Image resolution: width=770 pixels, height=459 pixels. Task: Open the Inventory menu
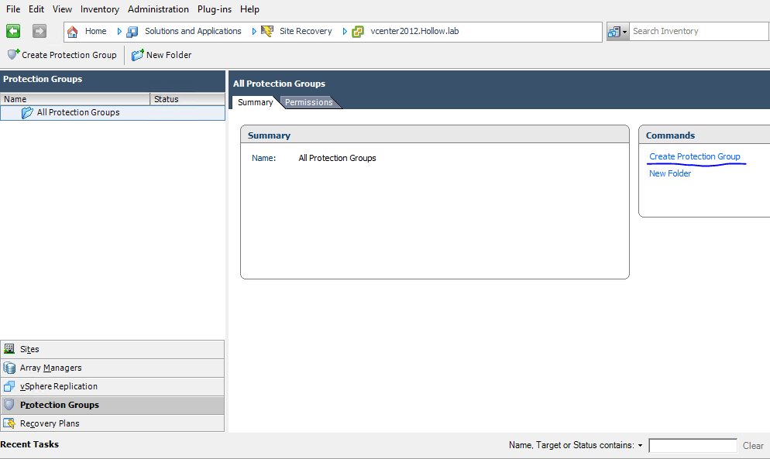pyautogui.click(x=100, y=9)
